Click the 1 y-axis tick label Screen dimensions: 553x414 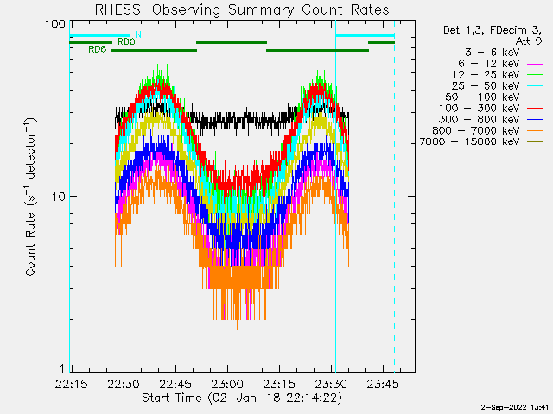point(62,368)
